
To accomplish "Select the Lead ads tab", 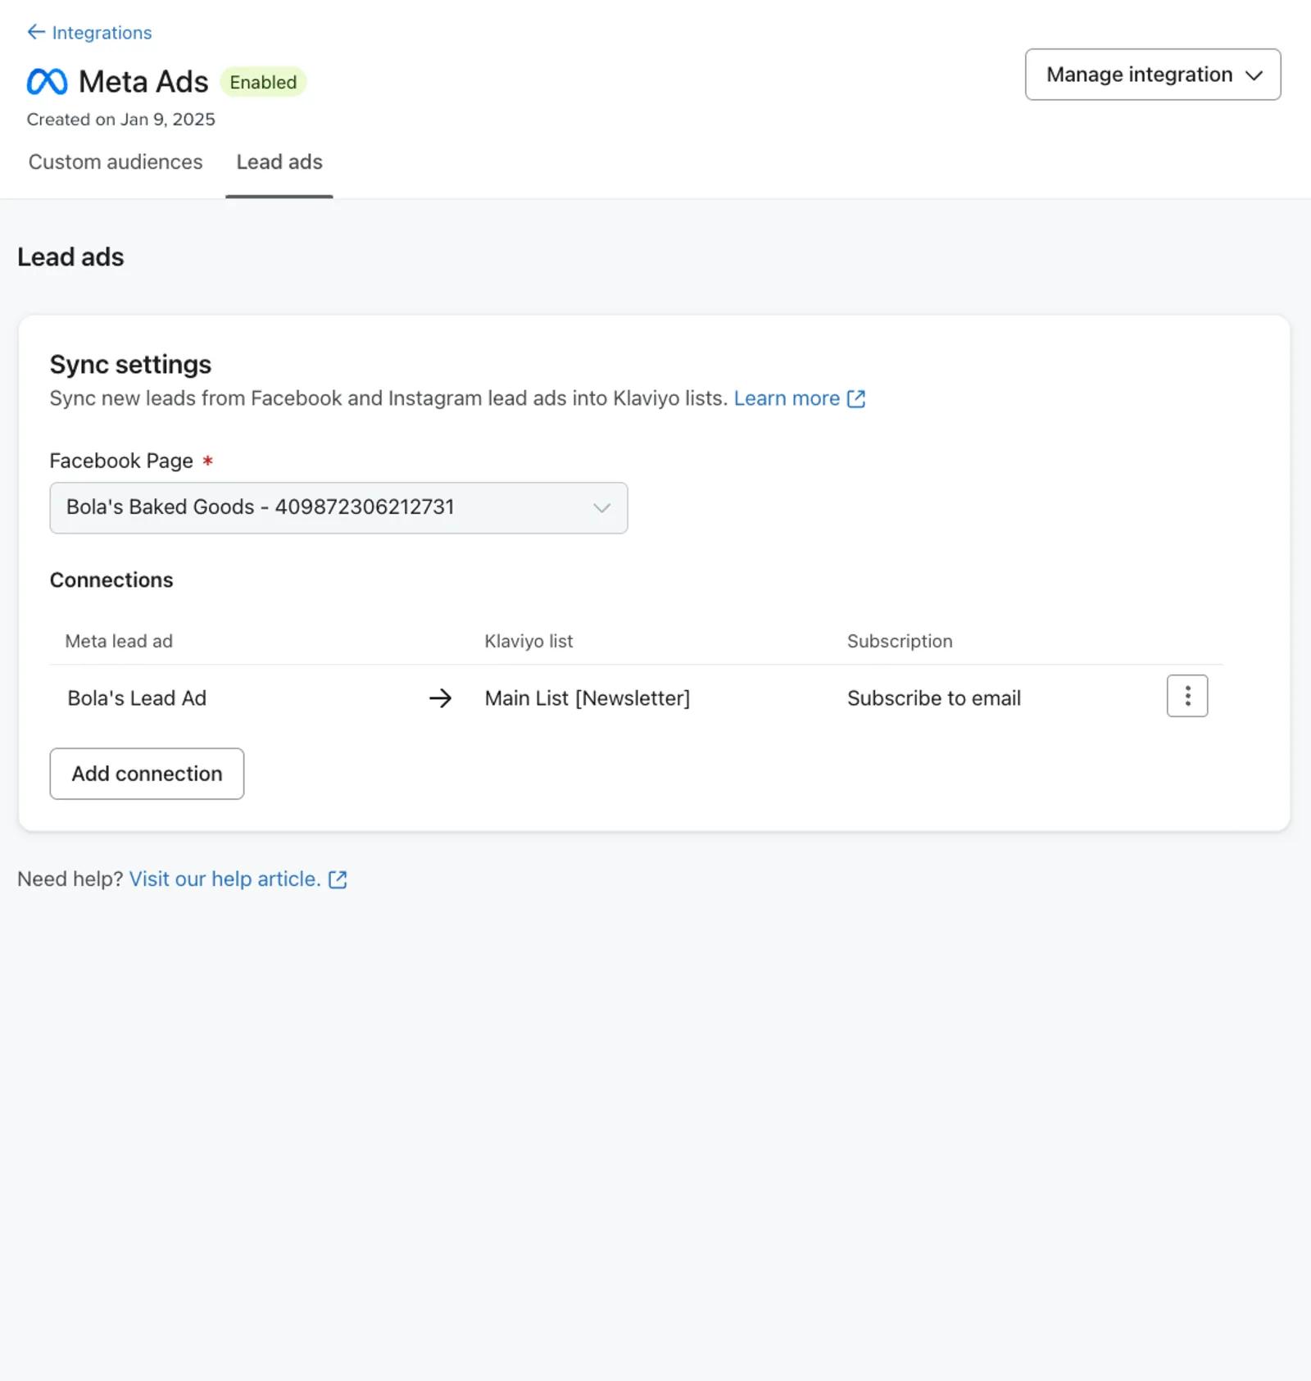I will (279, 162).
